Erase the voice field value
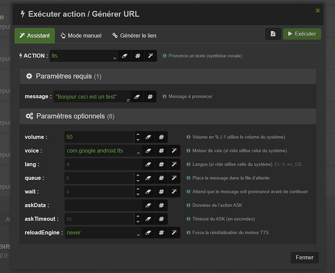Screen dimensions: 335x273 [148, 151]
